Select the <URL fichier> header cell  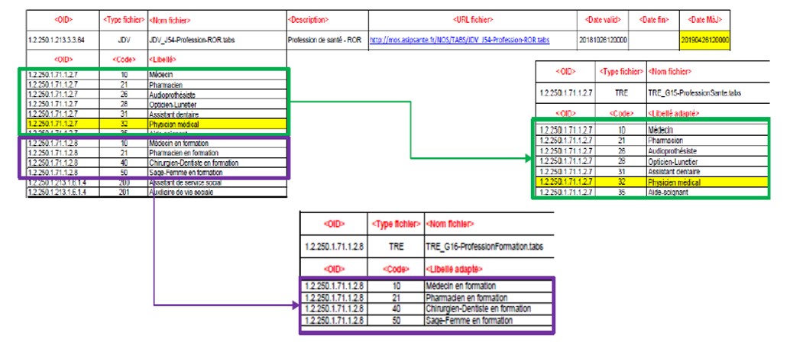[x=473, y=20]
